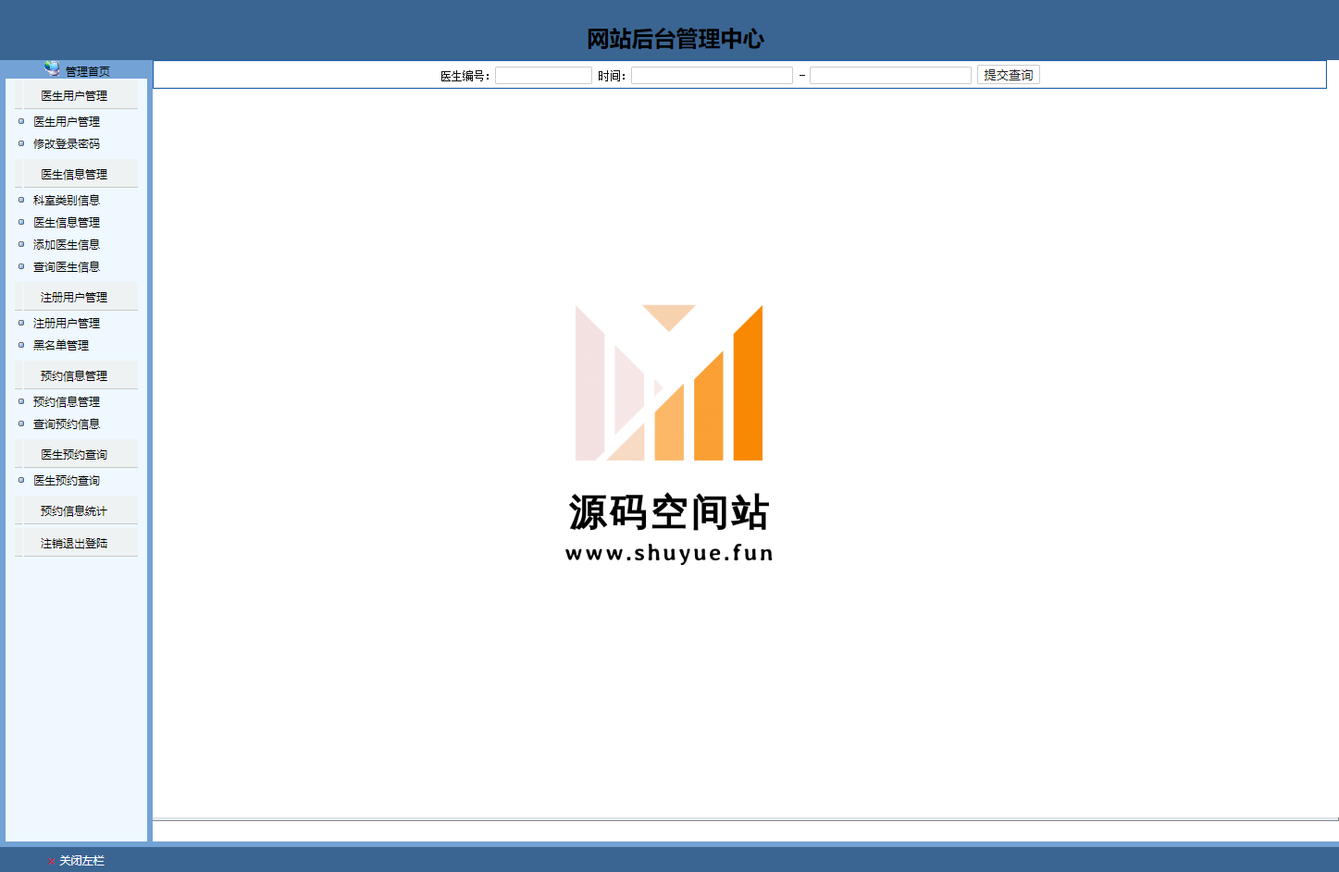Collapse the 医生信息管理 section header
Viewport: 1339px width, 872px height.
(x=76, y=174)
